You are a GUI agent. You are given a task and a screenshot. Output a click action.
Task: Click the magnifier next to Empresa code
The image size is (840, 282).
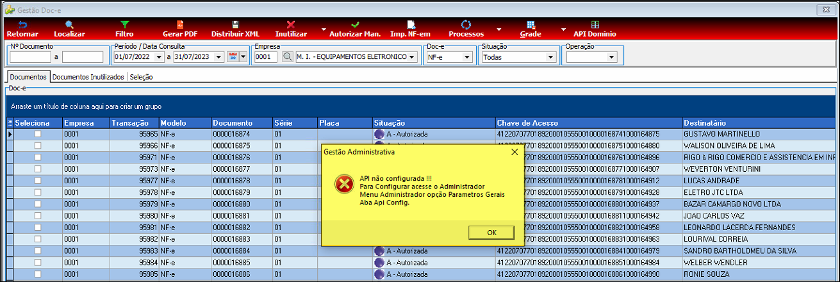tap(287, 57)
